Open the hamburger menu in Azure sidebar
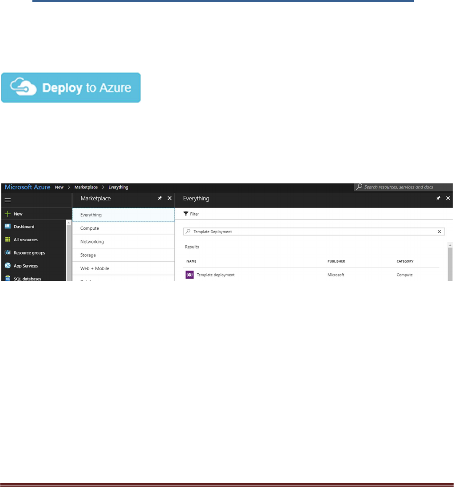Viewport: 454px width, 487px height. point(8,200)
